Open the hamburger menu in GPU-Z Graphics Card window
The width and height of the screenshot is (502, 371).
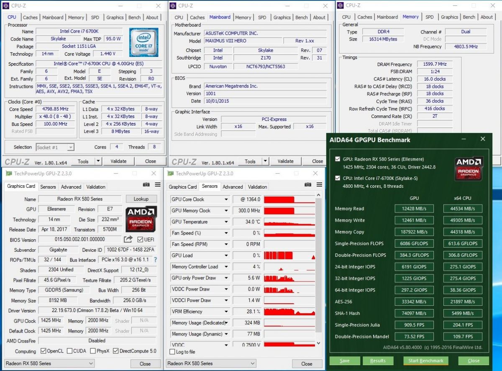coord(157,184)
